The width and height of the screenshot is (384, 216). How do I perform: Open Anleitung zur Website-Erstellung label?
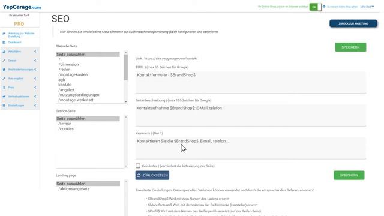point(22,35)
